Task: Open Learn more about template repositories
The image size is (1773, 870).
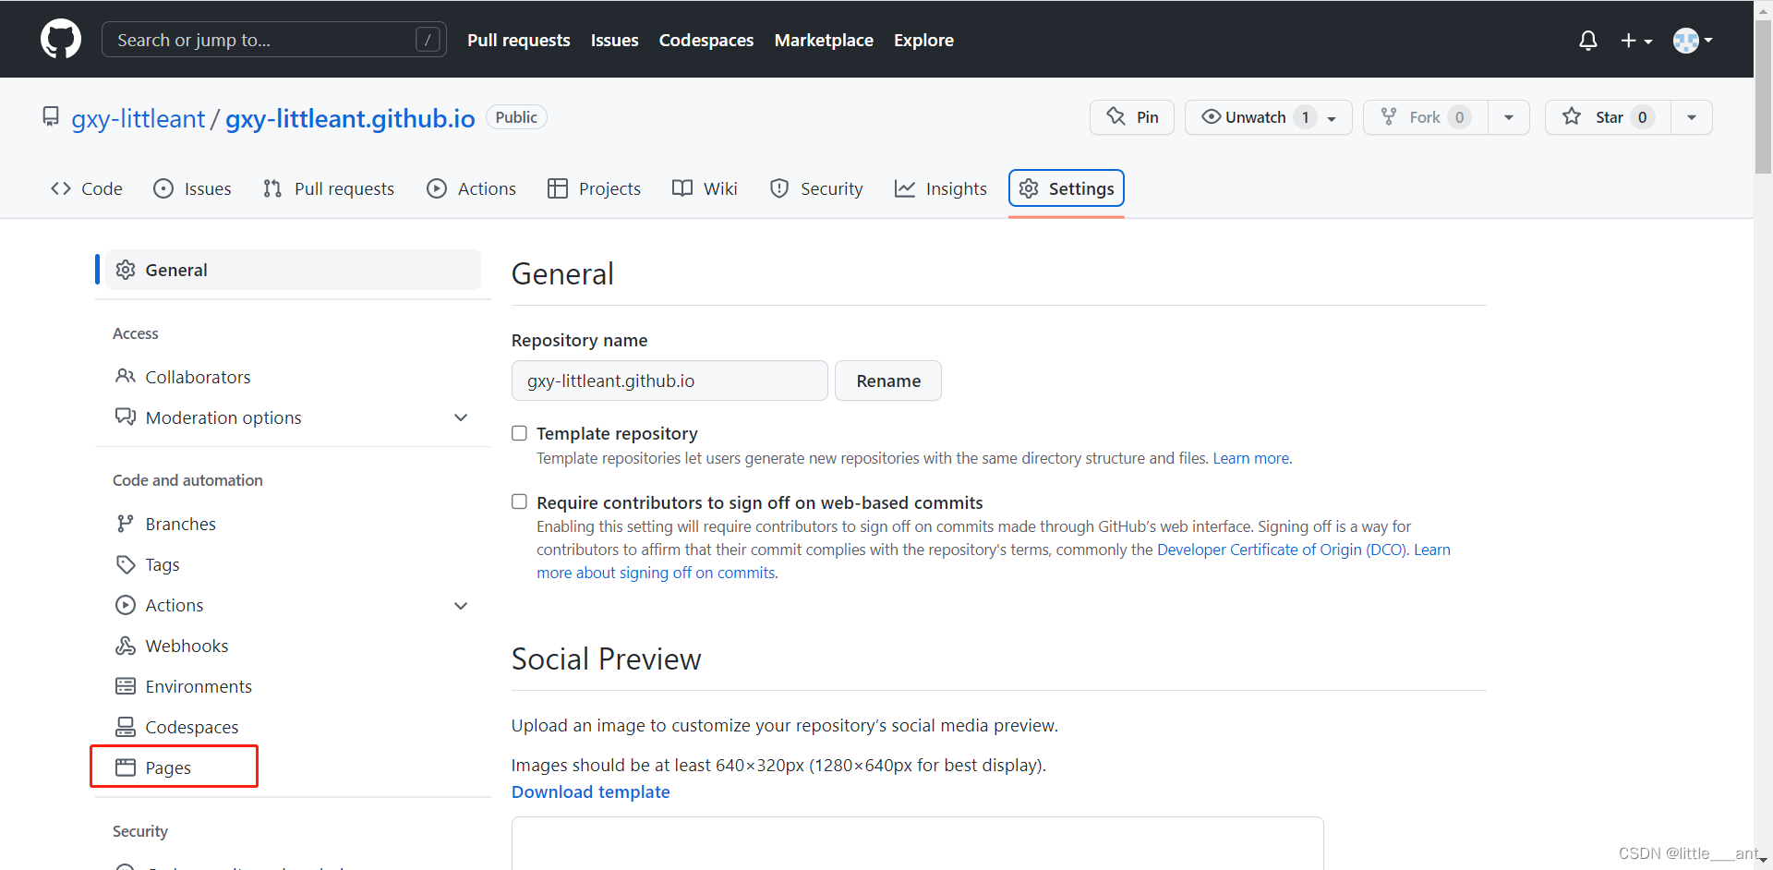Action: 1251,458
